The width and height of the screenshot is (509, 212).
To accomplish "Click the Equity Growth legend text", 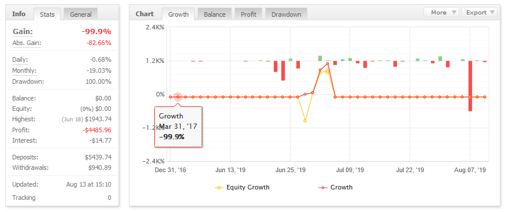I will point(248,187).
